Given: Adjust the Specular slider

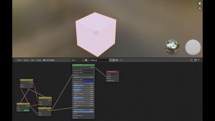Looking at the screenshot, I should pos(84,85).
